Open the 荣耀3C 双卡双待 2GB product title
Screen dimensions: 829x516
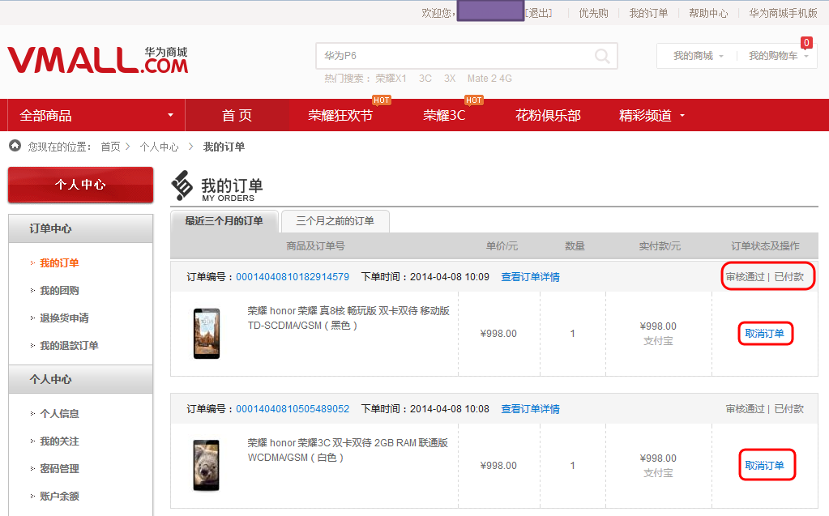coord(348,450)
